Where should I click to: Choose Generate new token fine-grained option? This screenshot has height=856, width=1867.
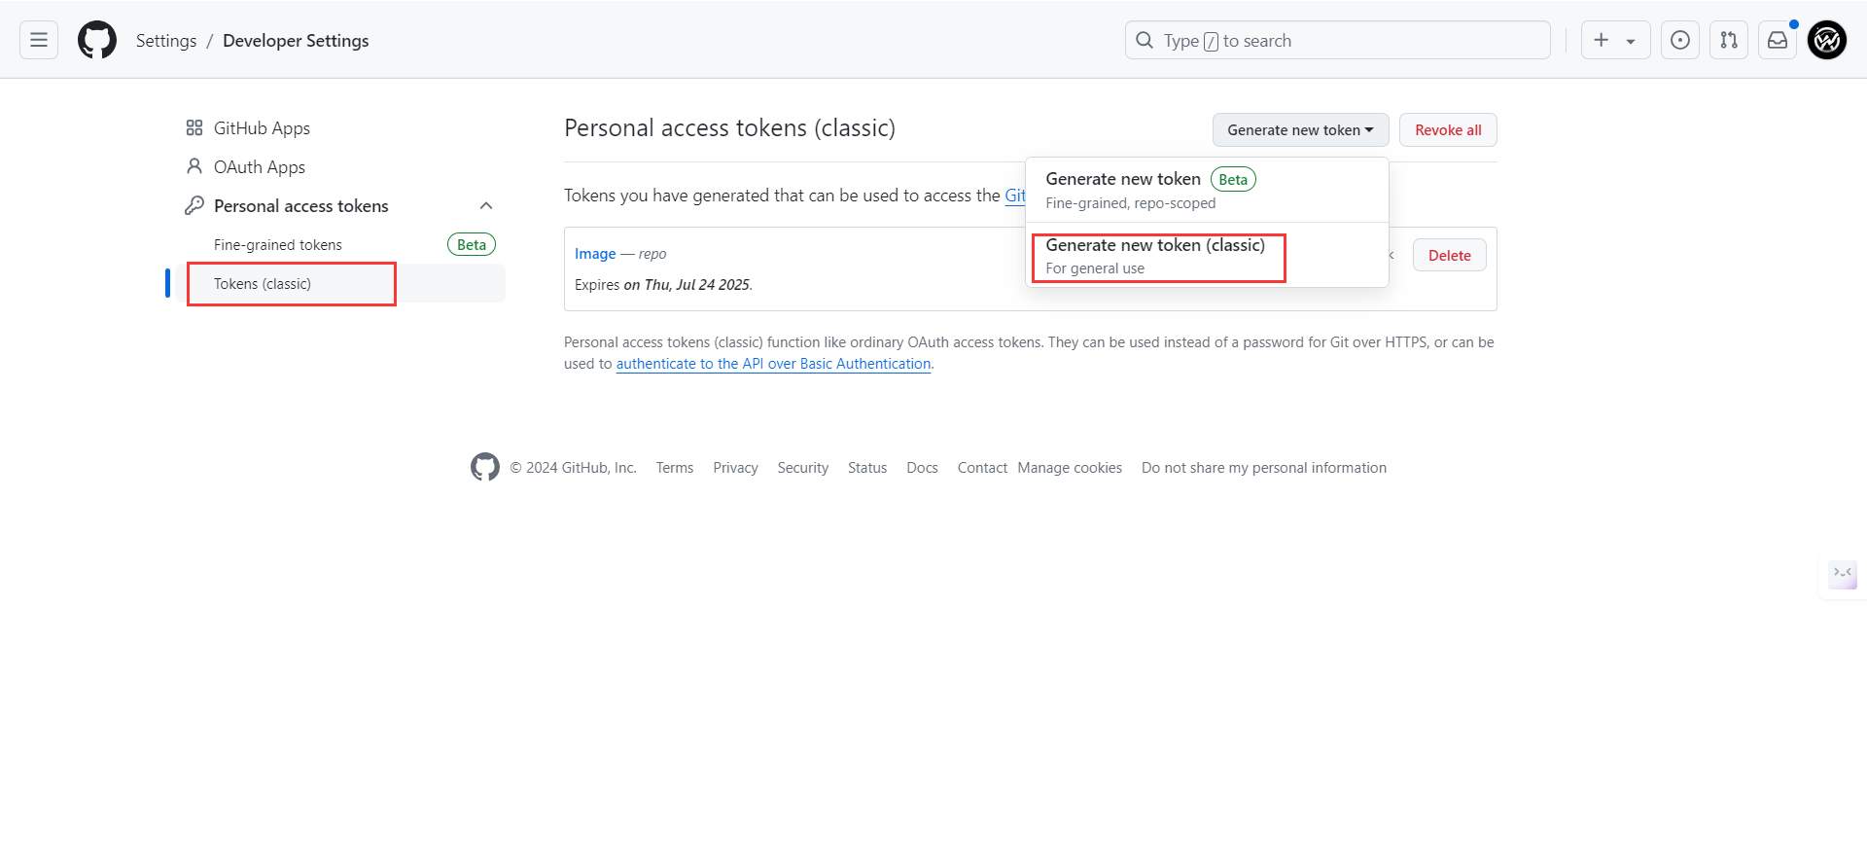pos(1207,190)
